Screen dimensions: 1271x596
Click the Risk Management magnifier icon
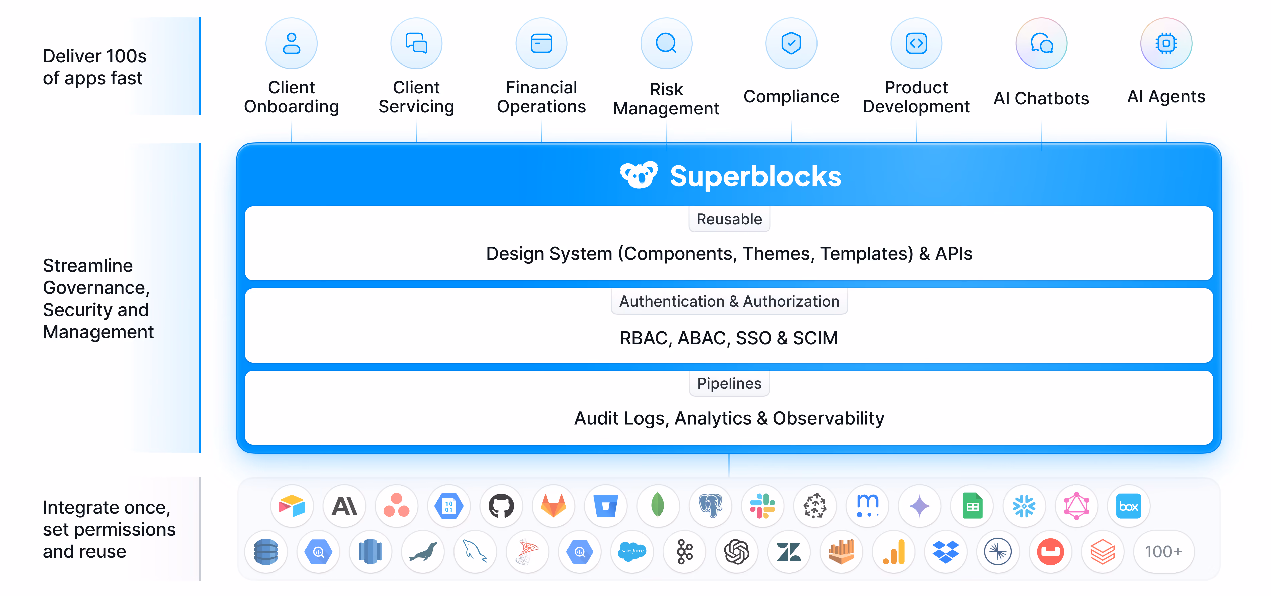click(x=666, y=43)
